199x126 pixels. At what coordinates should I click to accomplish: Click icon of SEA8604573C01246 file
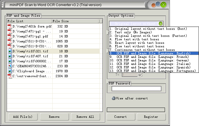10,66
